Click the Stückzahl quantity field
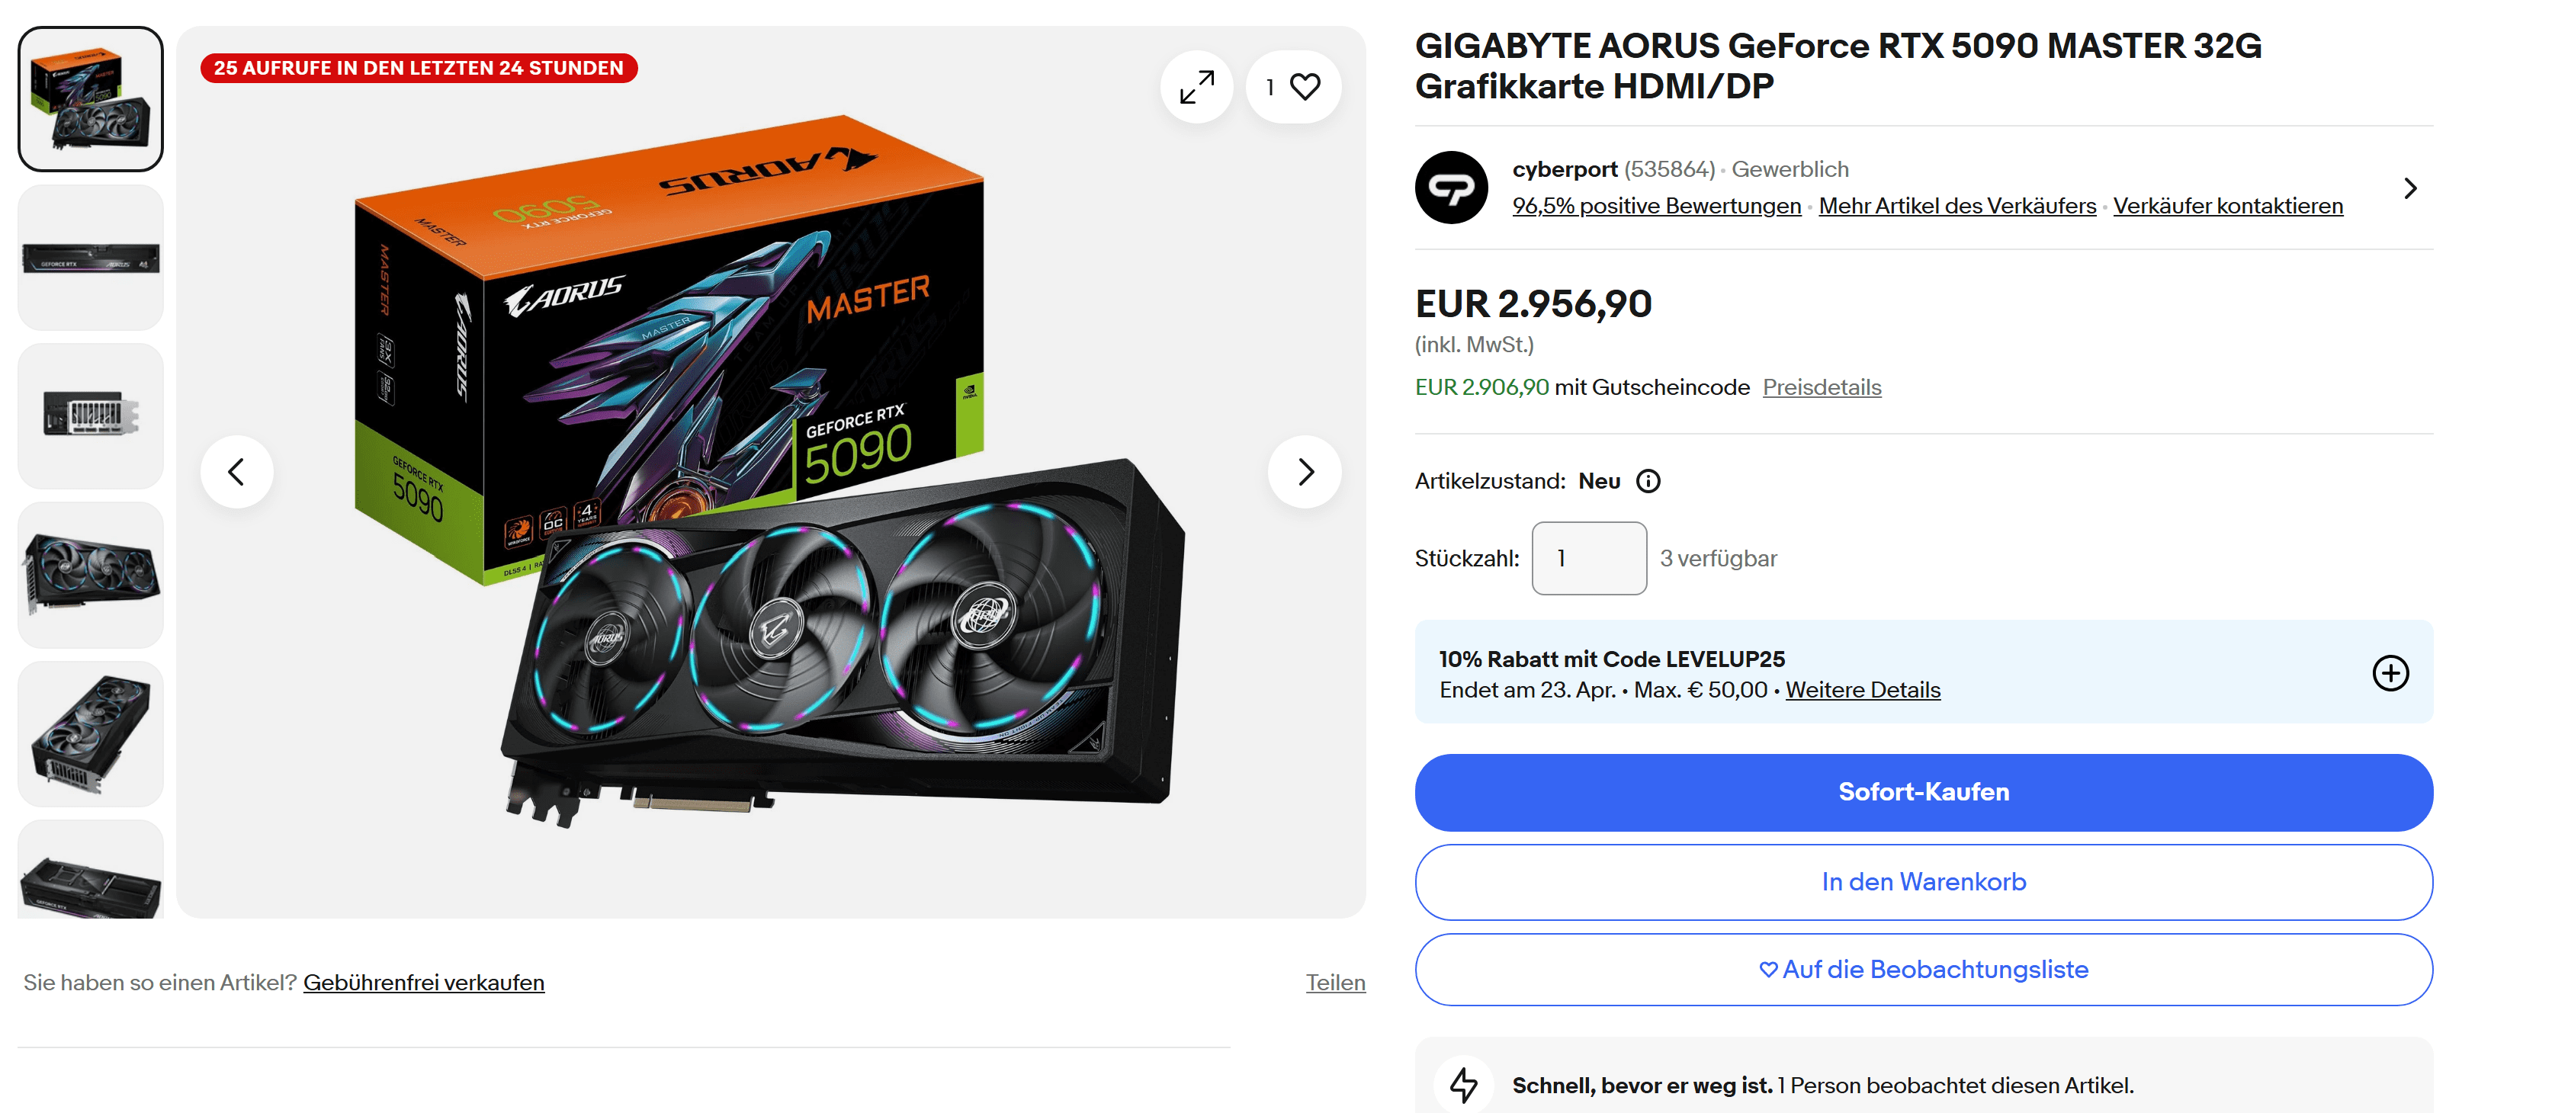 1589,559
